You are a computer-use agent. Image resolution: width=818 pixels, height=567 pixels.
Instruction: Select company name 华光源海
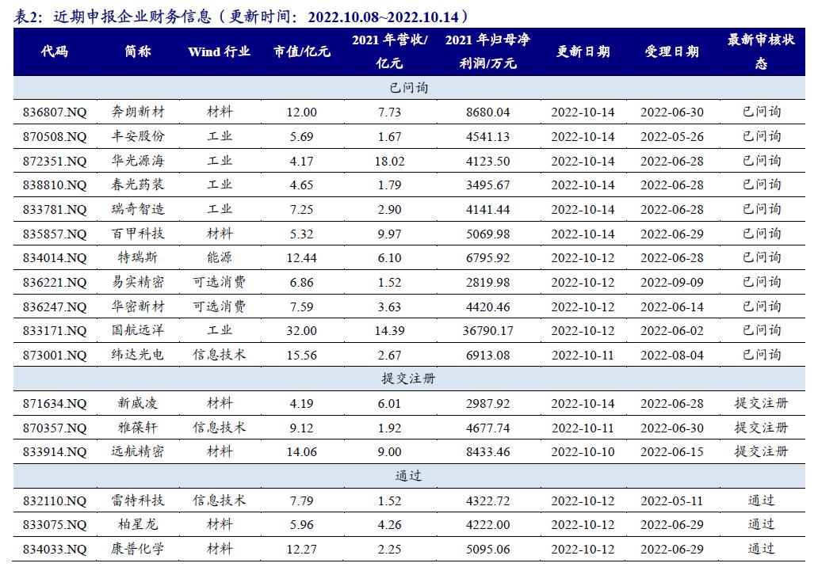[138, 161]
